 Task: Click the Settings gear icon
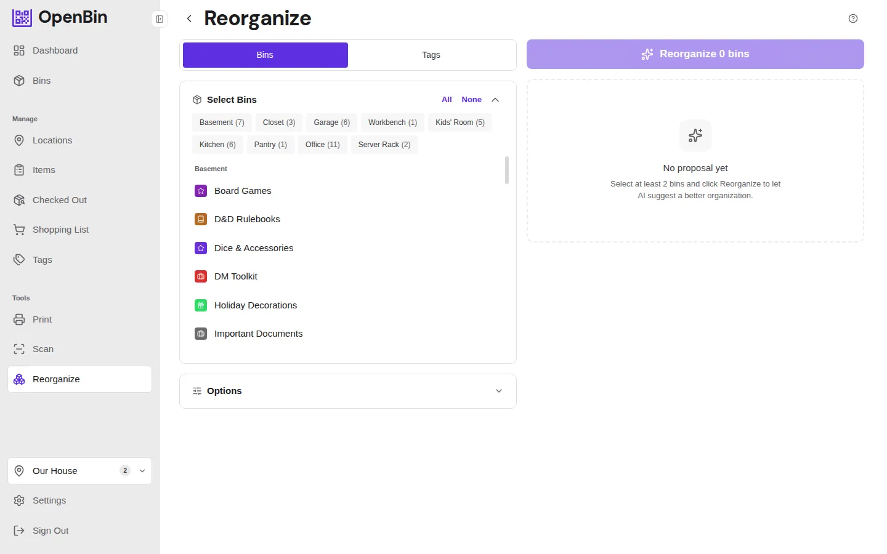point(19,500)
